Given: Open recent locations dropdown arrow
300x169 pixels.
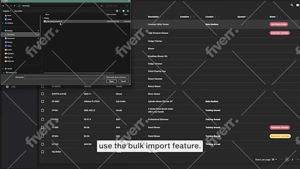Looking at the screenshot, I should point(11,6).
